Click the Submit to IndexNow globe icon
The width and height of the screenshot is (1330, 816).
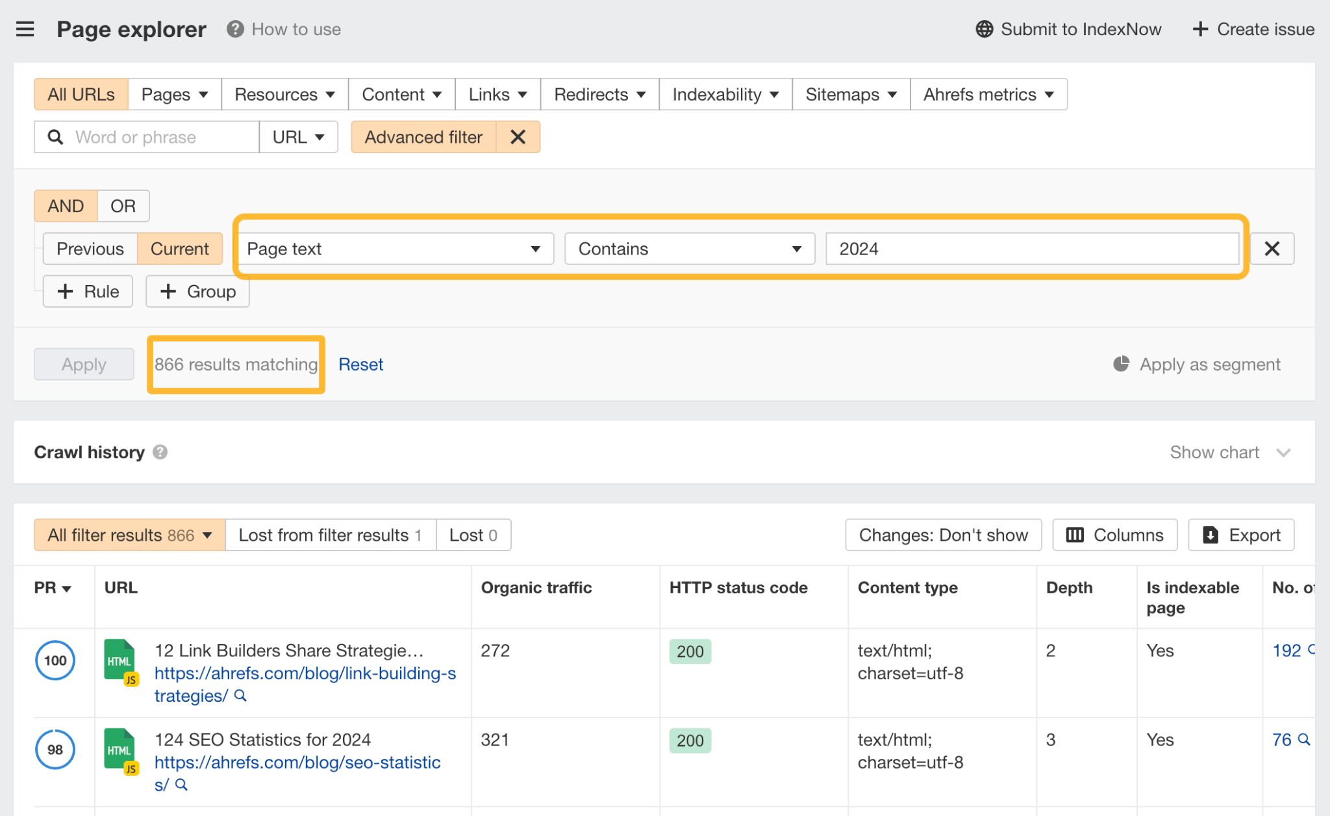983,29
